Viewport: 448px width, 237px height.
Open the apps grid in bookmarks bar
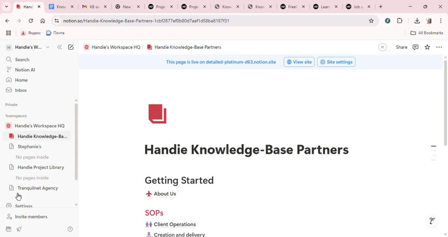coord(9,33)
